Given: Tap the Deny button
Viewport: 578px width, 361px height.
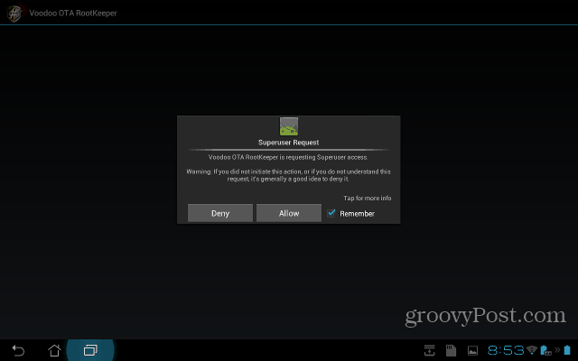Looking at the screenshot, I should 220,213.
